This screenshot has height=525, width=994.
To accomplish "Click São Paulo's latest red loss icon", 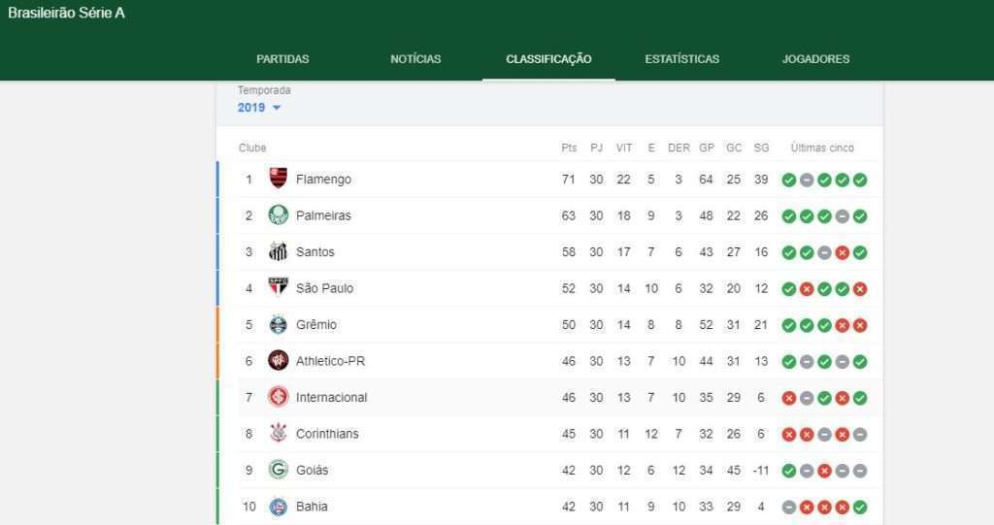I will pos(860,288).
